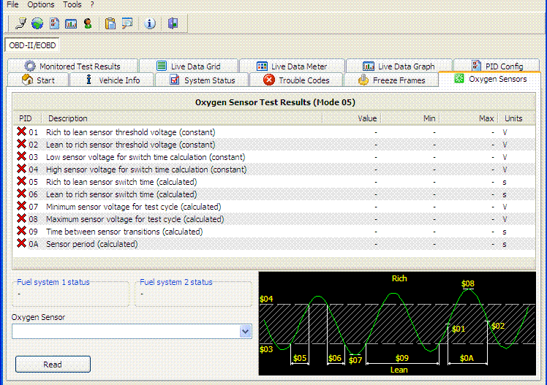
Task: Click the magnifier search window toolbar icon
Action: tap(127, 23)
